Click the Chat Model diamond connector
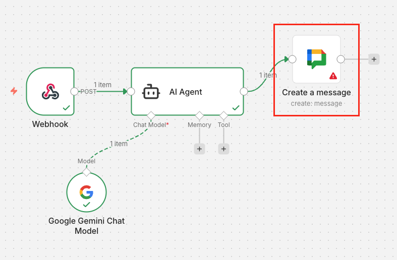 150,116
